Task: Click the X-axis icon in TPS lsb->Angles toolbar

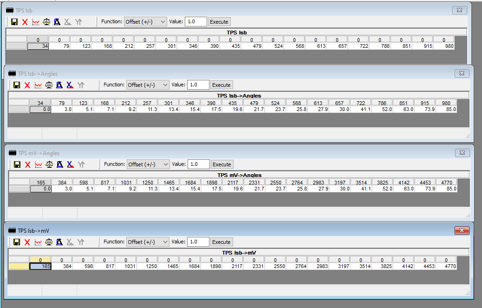Action: [70, 85]
